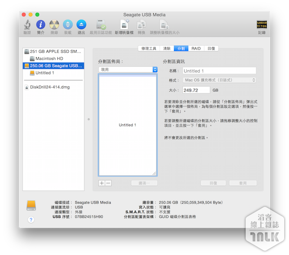Open the Log (記錄) icon
Viewport: 289px width, 255px height.
[x=262, y=25]
